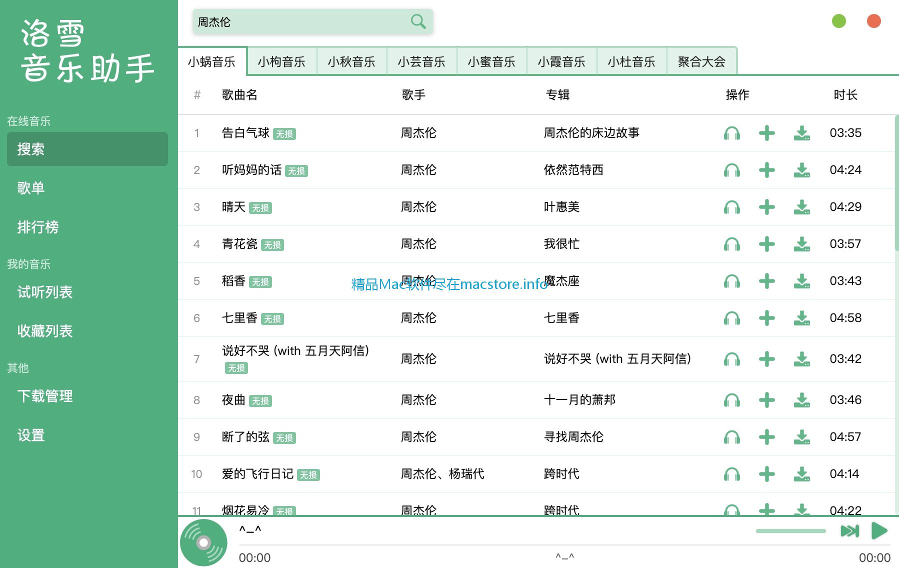The width and height of the screenshot is (899, 568).
Task: Open 试听列表 in the sidebar
Action: tap(87, 292)
